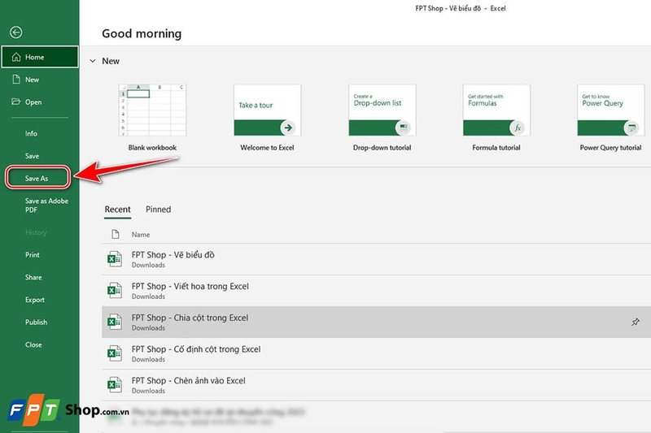Collapse the New section chevron
The height and width of the screenshot is (433, 651).
click(x=93, y=61)
